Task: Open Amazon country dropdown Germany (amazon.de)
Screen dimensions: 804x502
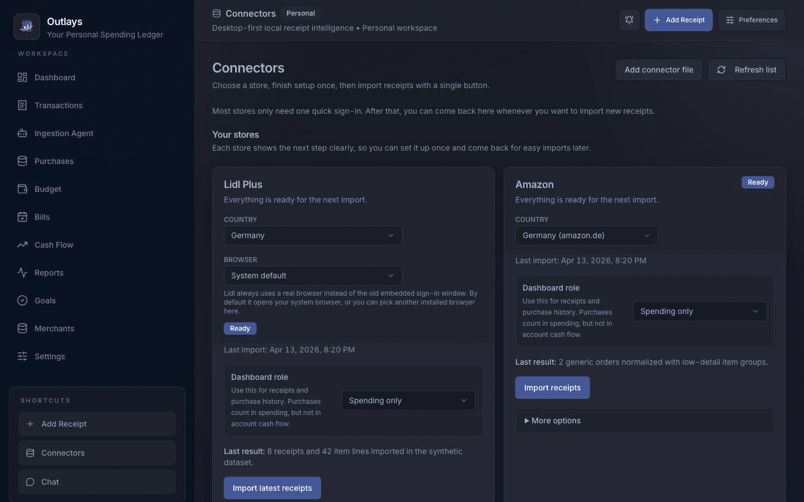Action: click(586, 235)
